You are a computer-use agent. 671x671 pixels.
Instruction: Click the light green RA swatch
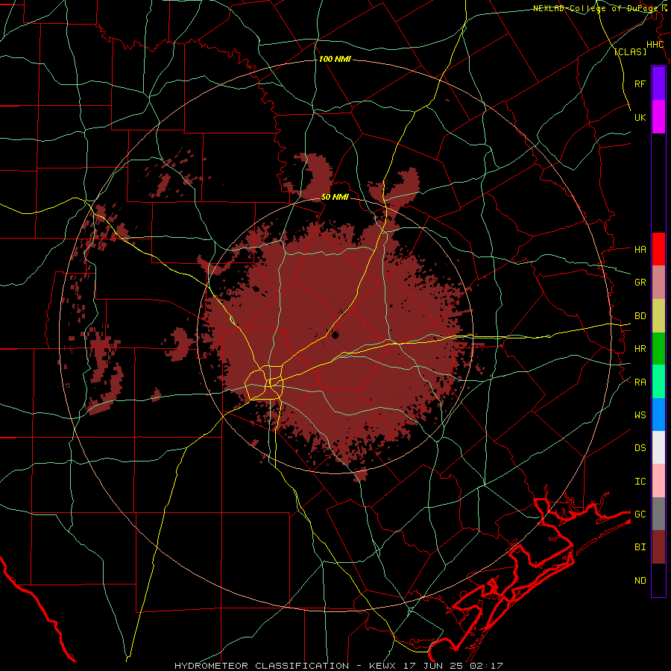coord(658,382)
